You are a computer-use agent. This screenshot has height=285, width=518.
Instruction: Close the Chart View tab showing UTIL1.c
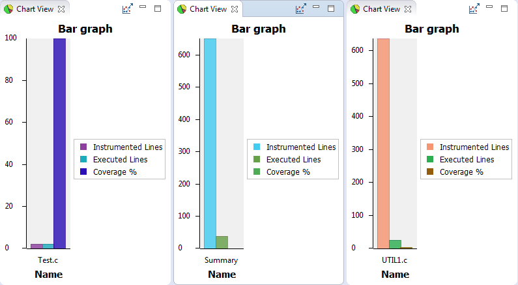(408, 9)
